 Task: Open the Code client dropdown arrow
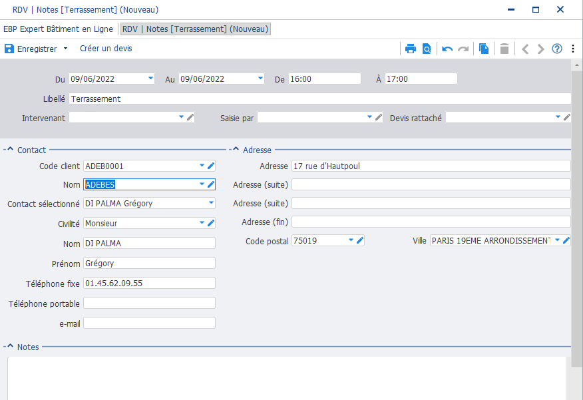(x=202, y=166)
